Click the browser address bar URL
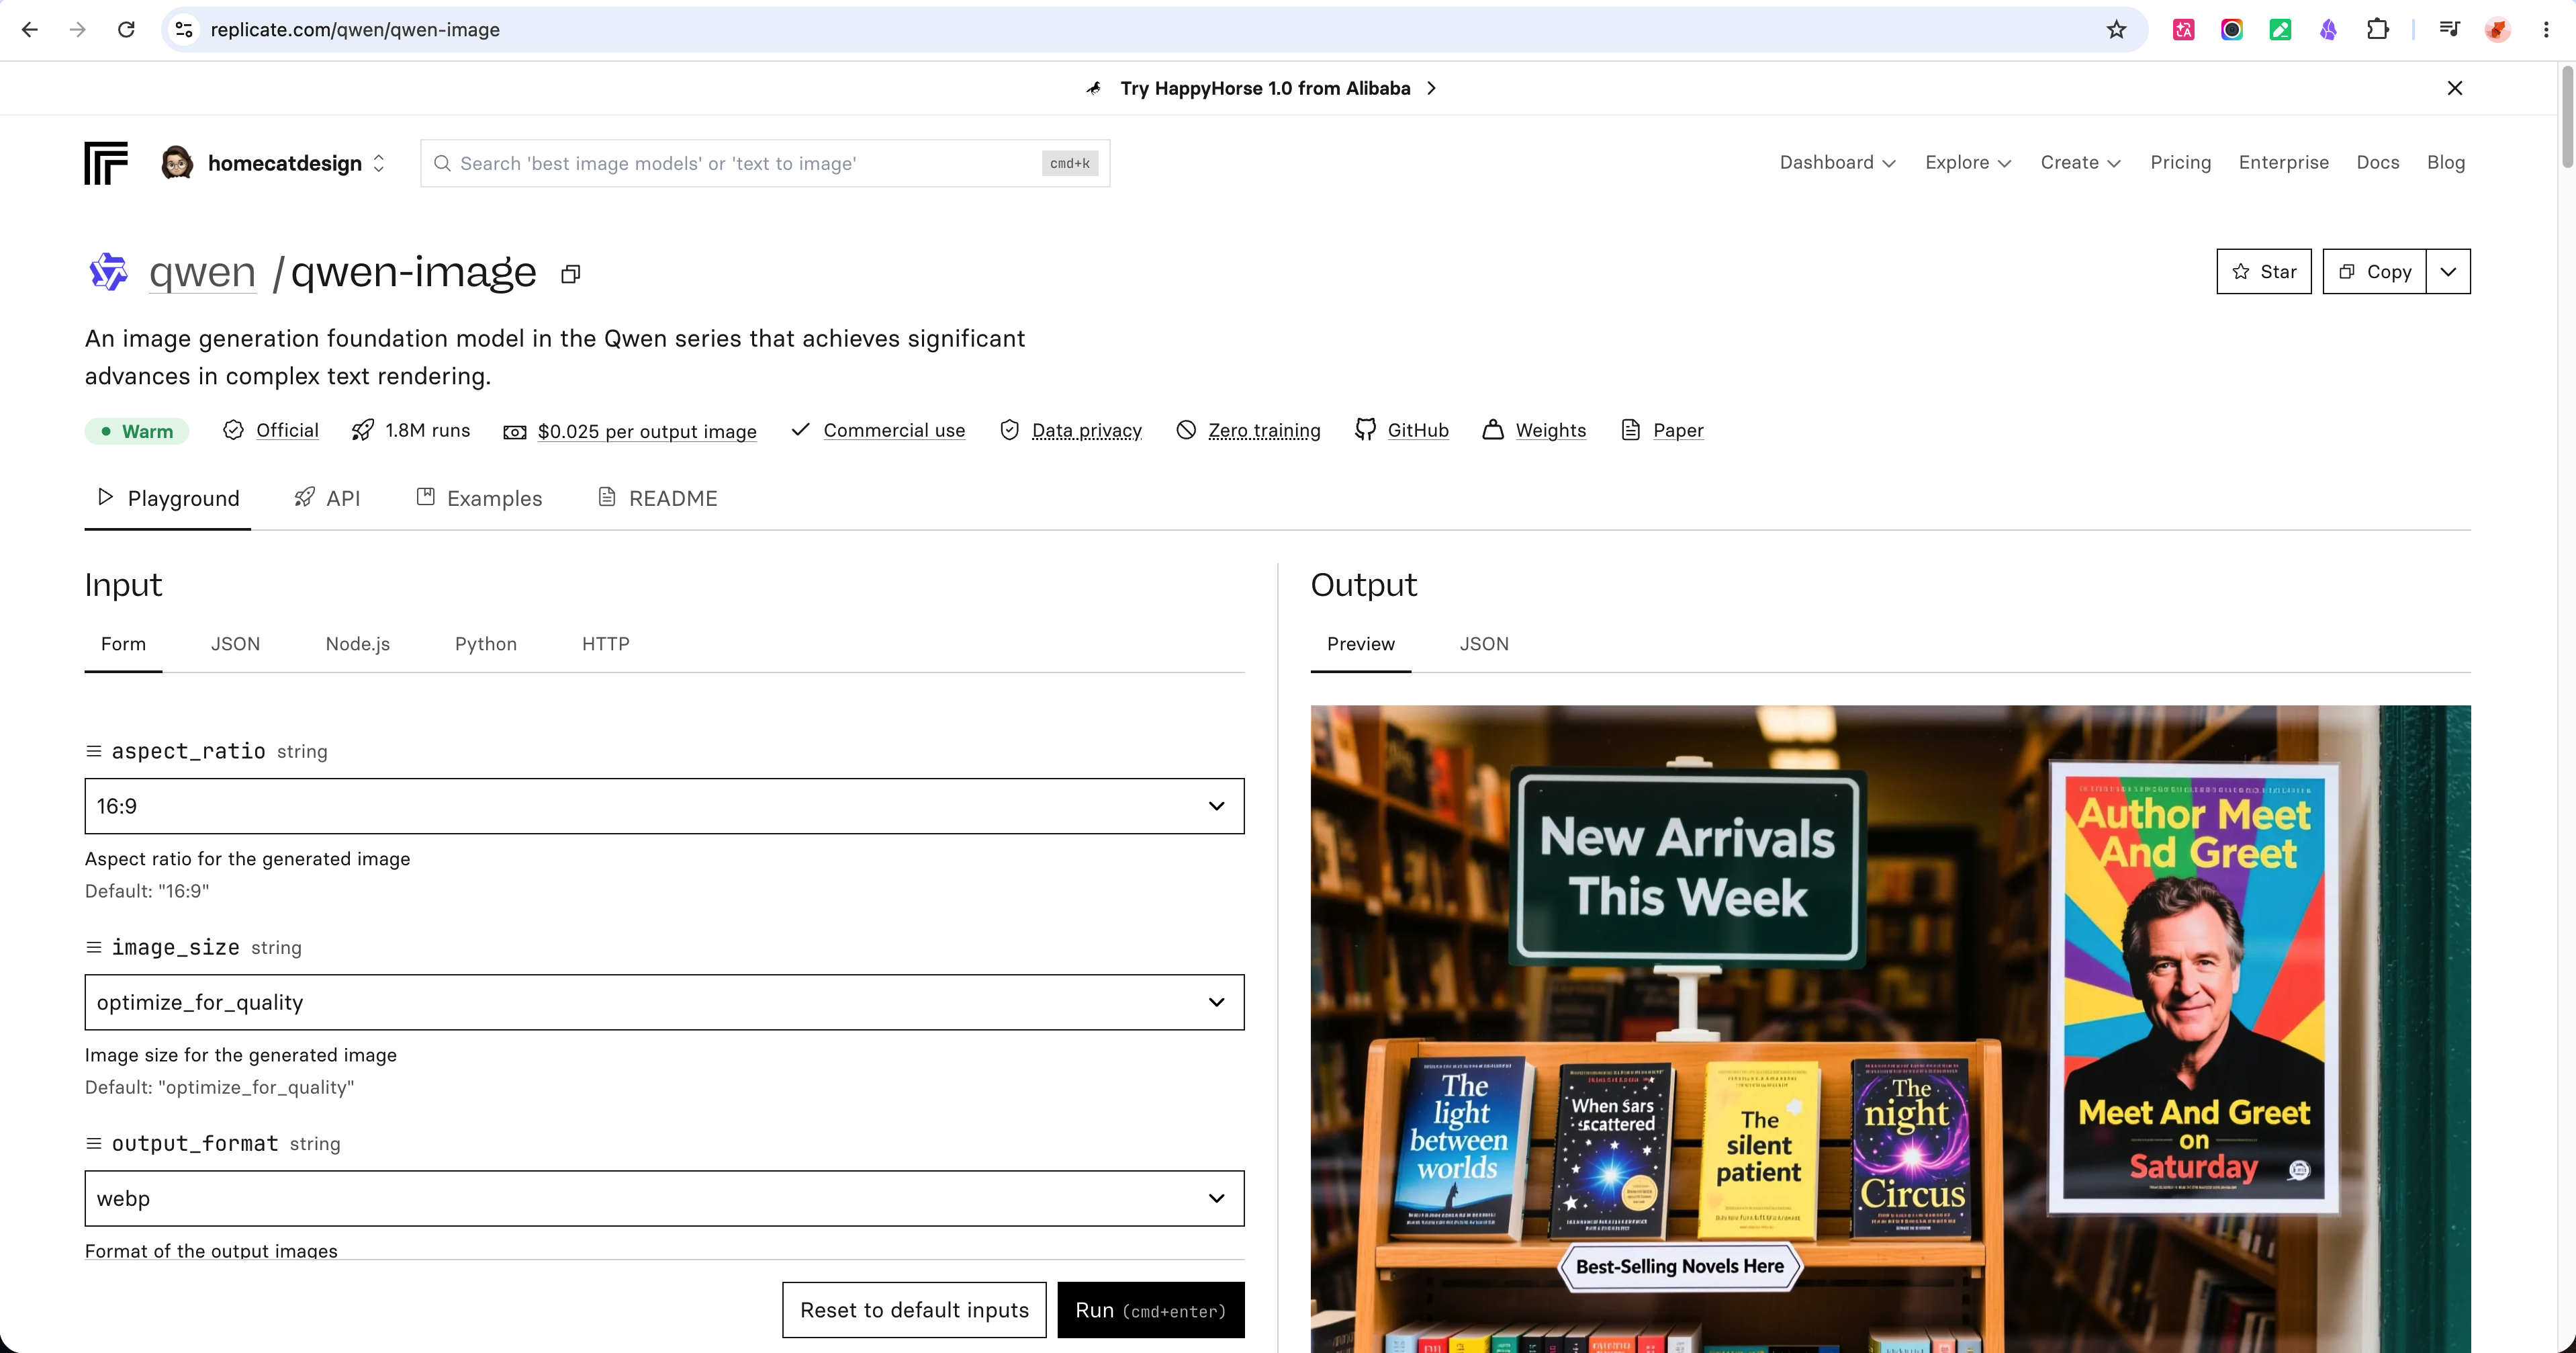 tap(355, 30)
